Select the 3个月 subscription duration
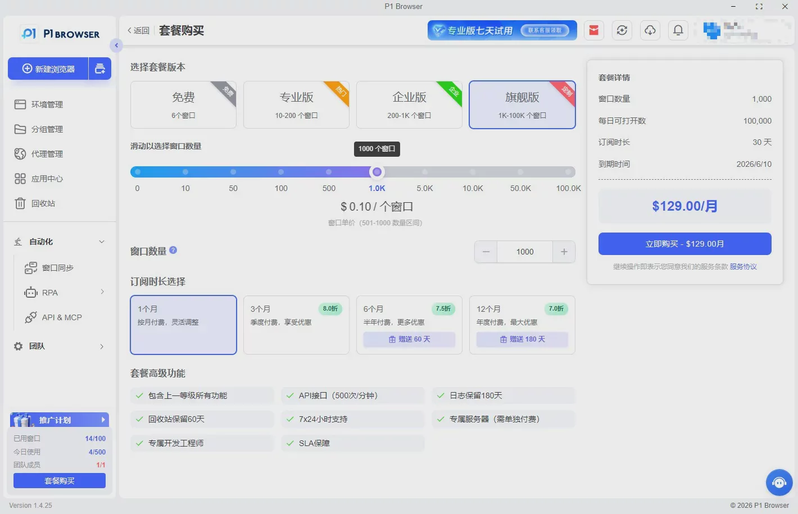Screen dimensions: 798x514 tap(296, 325)
